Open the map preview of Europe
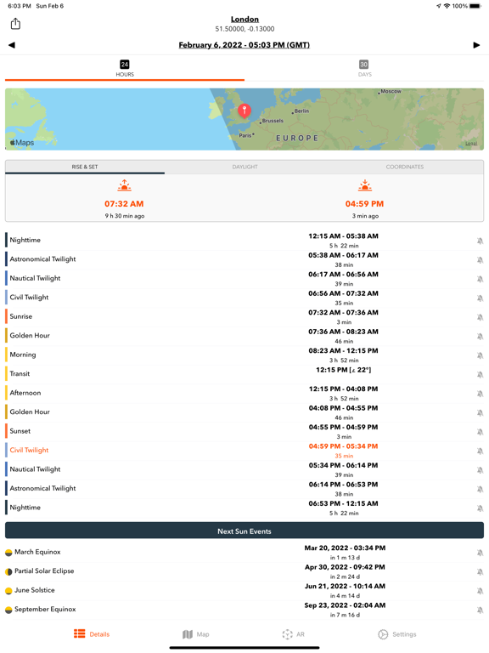The height and width of the screenshot is (653, 489). tap(244, 119)
